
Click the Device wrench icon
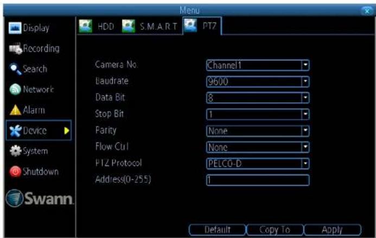15,130
